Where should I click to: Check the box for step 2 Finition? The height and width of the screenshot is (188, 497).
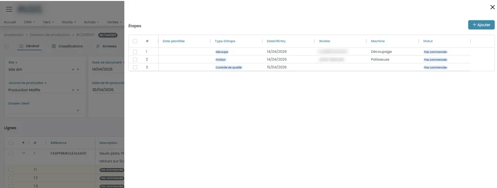135,59
